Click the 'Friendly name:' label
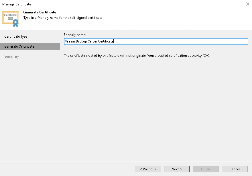 75,35
